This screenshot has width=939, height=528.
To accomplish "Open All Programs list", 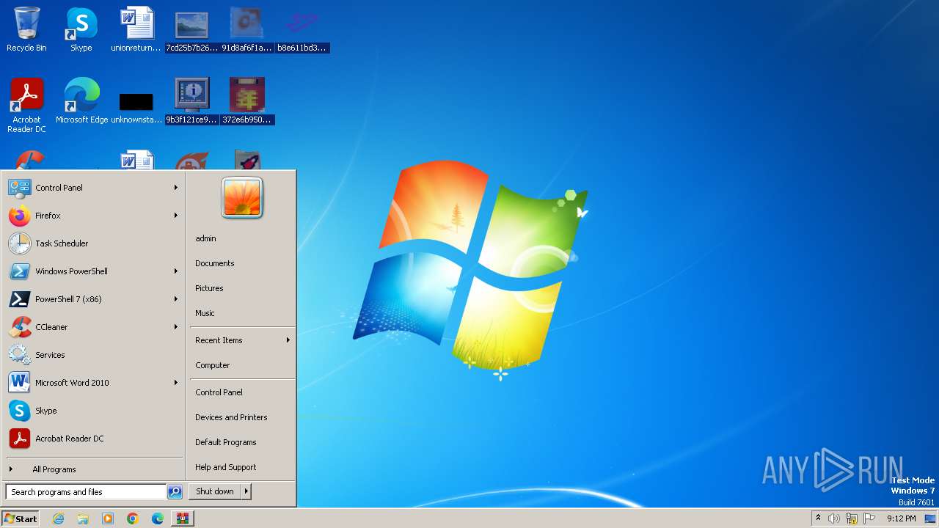I will 94,469.
